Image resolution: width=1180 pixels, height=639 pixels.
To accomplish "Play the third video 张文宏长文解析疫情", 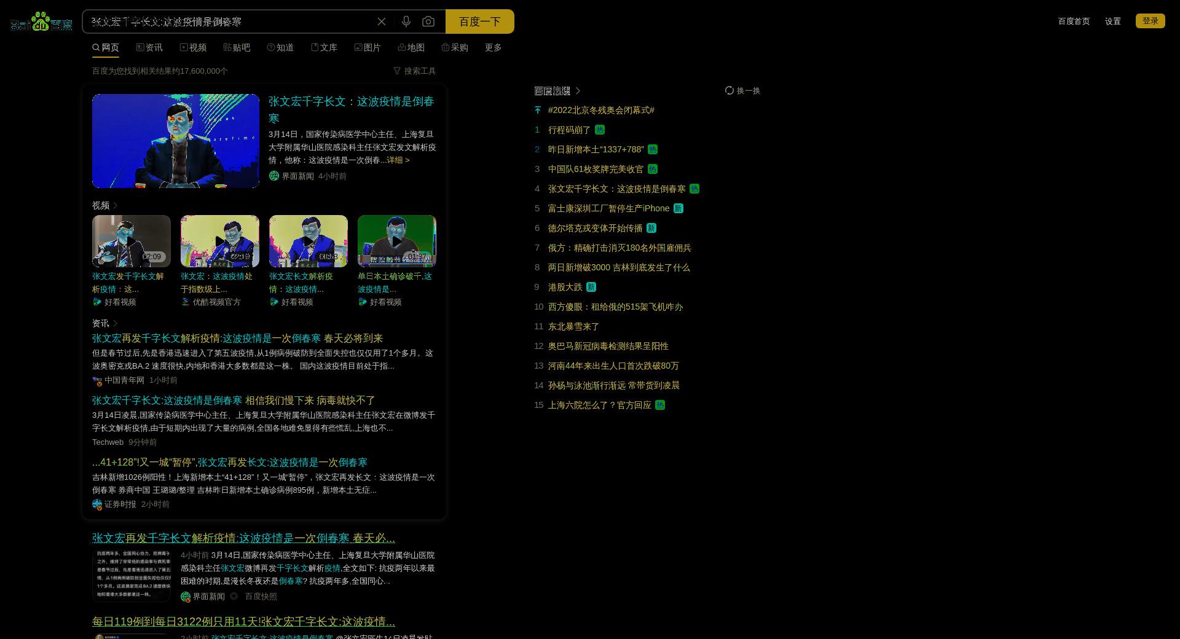I will (x=309, y=241).
